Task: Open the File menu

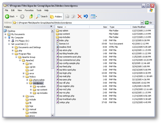Action: pos(6,10)
